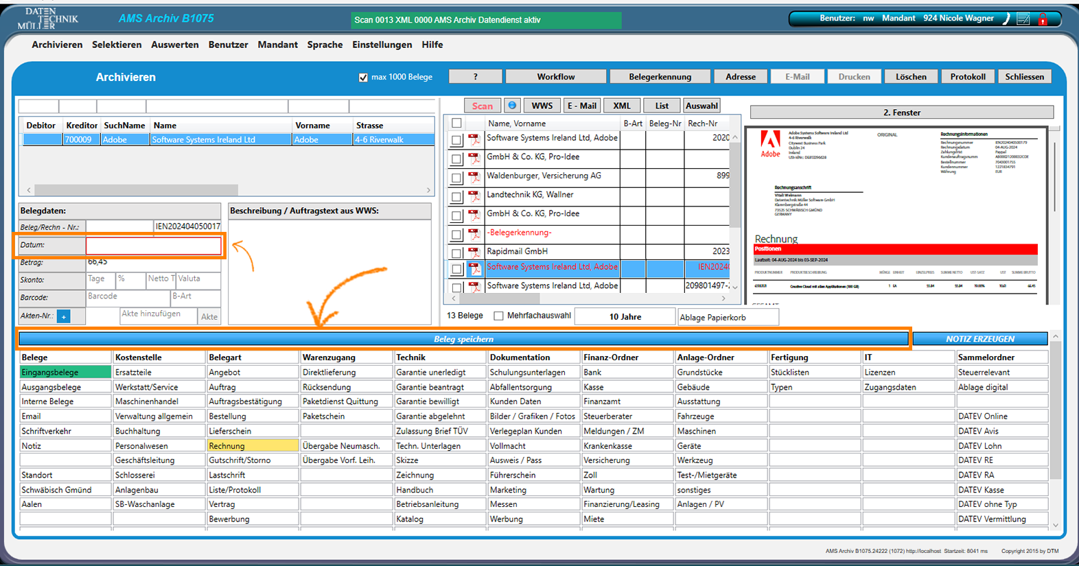The width and height of the screenshot is (1079, 566).
Task: Open the 10 Jahre retention selector
Action: (x=625, y=317)
